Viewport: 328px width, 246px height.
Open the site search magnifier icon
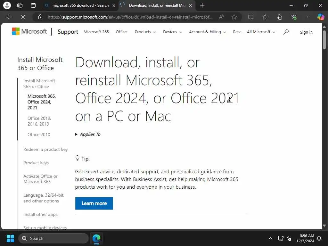click(286, 32)
